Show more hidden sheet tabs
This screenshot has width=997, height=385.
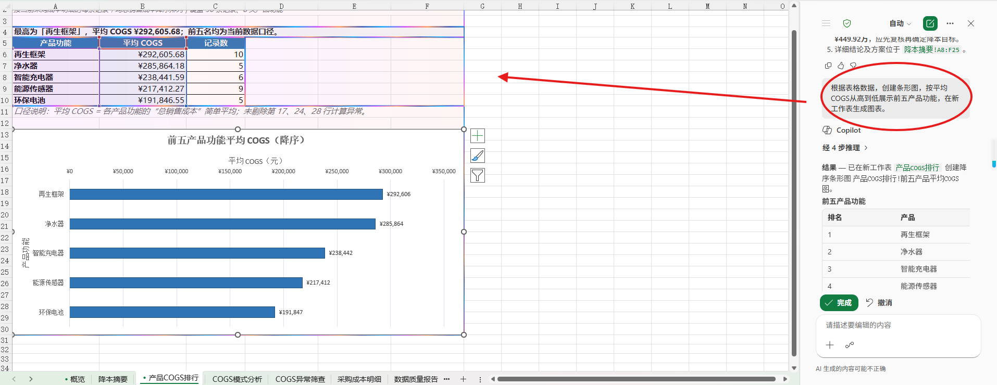(x=446, y=379)
